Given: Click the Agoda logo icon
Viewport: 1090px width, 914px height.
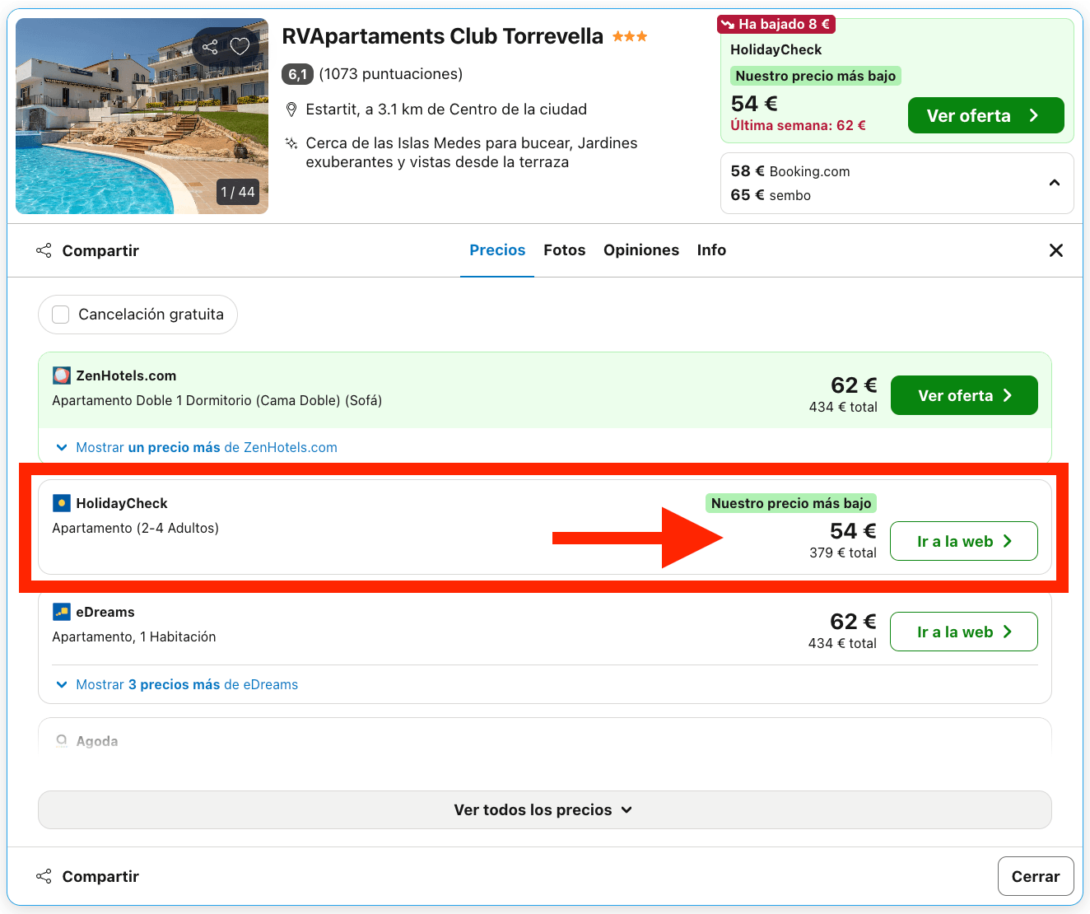Looking at the screenshot, I should click(x=62, y=741).
